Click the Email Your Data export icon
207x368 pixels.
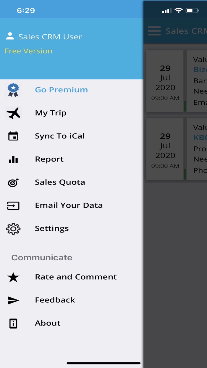[x=12, y=205]
